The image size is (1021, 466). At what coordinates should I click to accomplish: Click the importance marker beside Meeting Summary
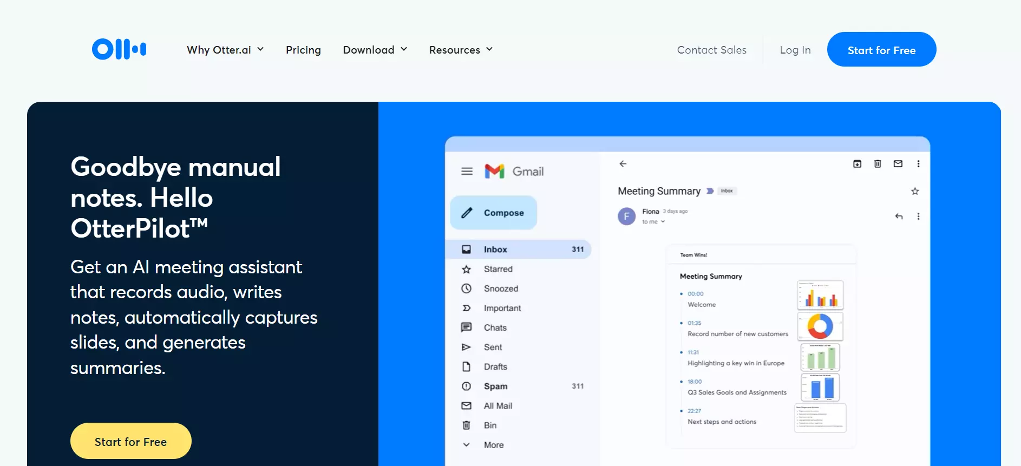[x=710, y=191]
